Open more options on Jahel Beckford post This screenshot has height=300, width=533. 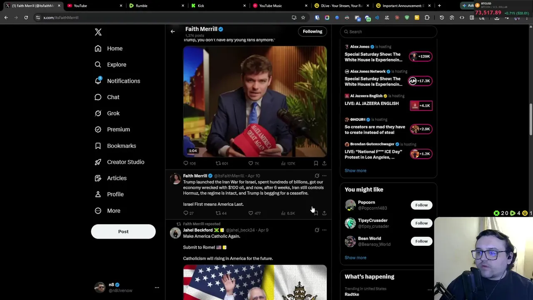(324, 230)
